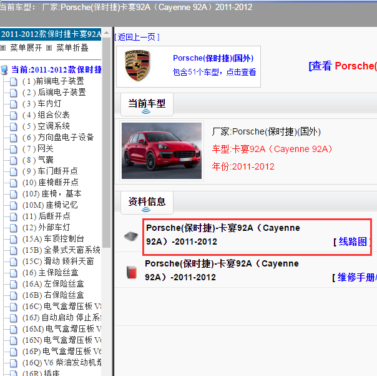Click page icon for (3)车内灯

(x=14, y=104)
